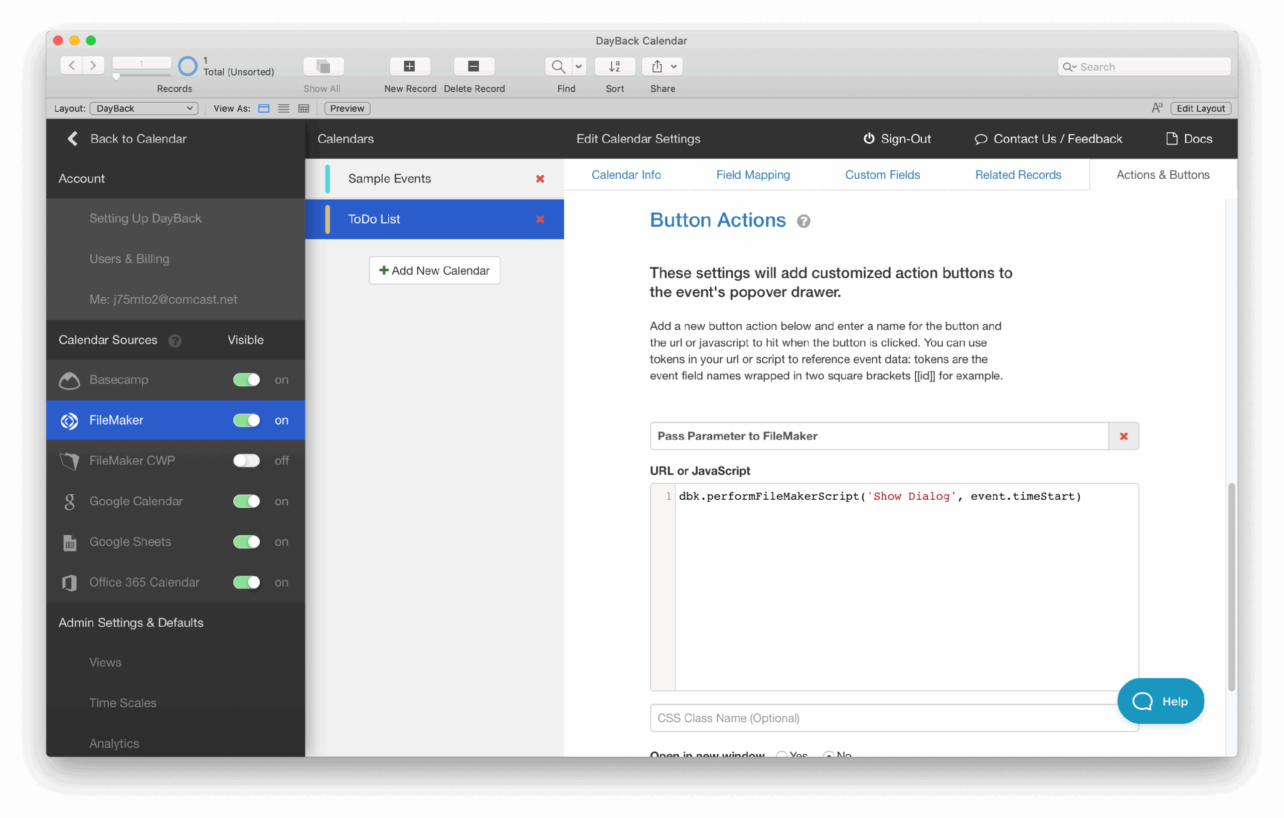1284x818 pixels.
Task: Disable the Basecamp calendar source
Action: (246, 380)
